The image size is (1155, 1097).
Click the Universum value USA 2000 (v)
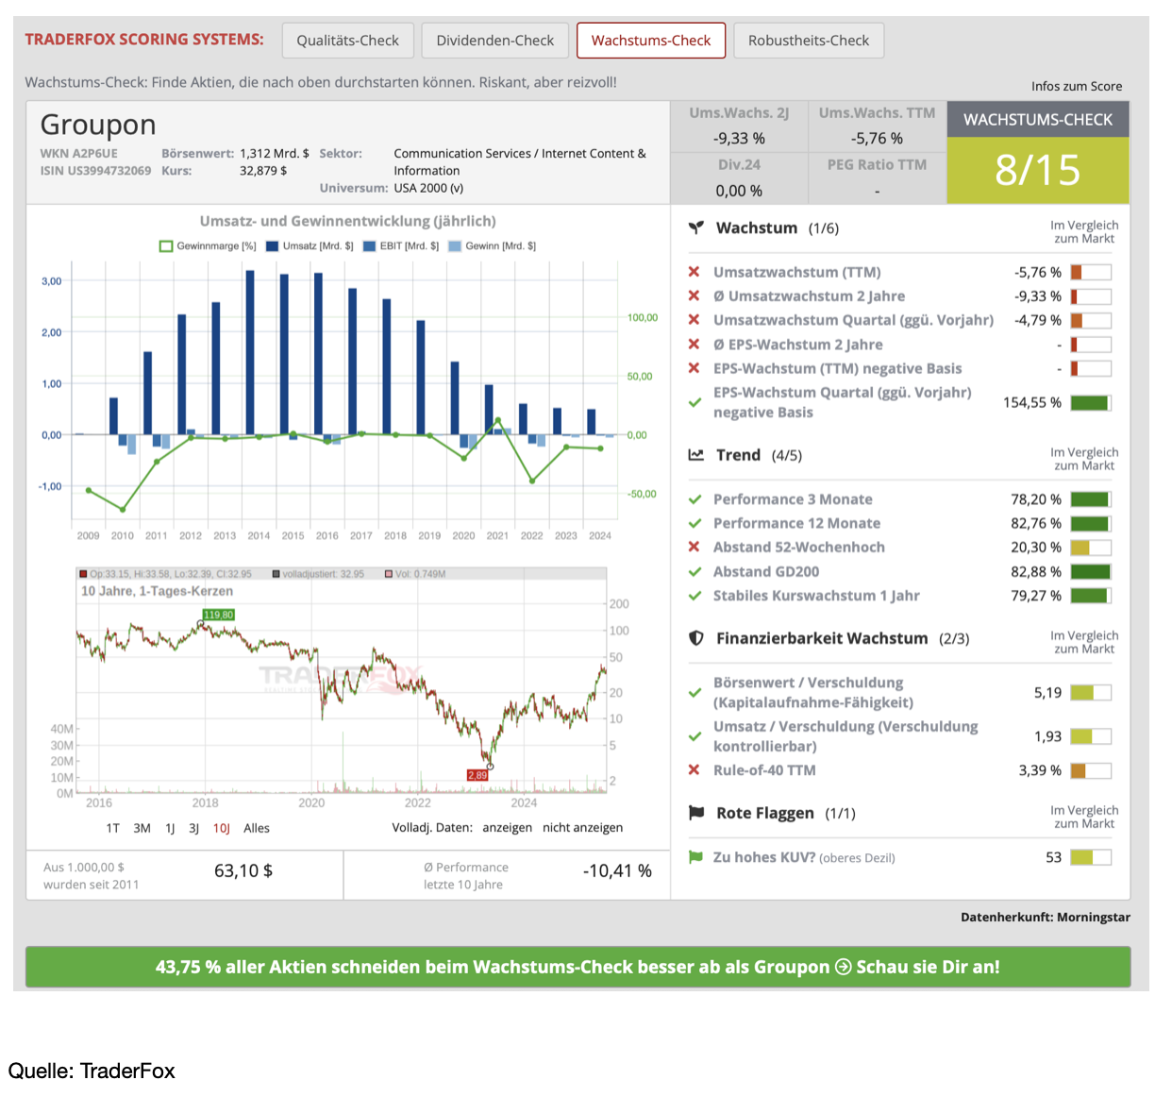pos(428,188)
